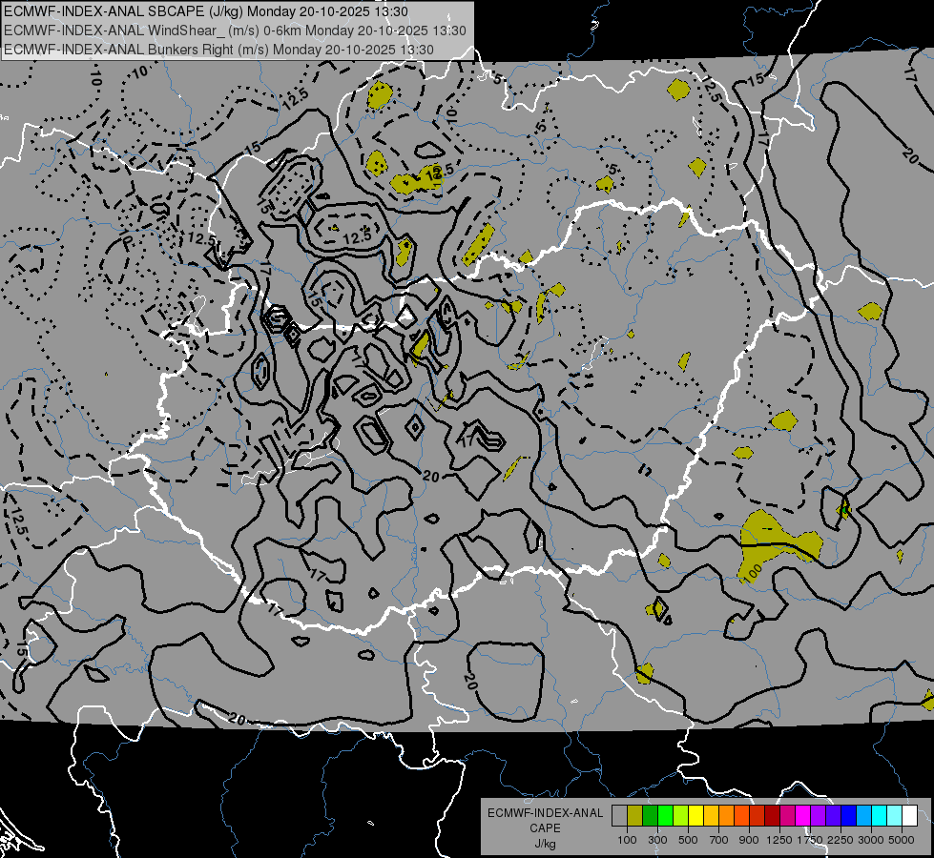Click the 5000 legend value
Viewport: 934px width, 858px height.
click(x=902, y=840)
